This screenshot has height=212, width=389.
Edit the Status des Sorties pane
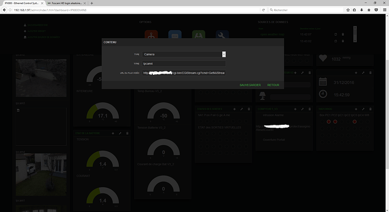point(242,109)
